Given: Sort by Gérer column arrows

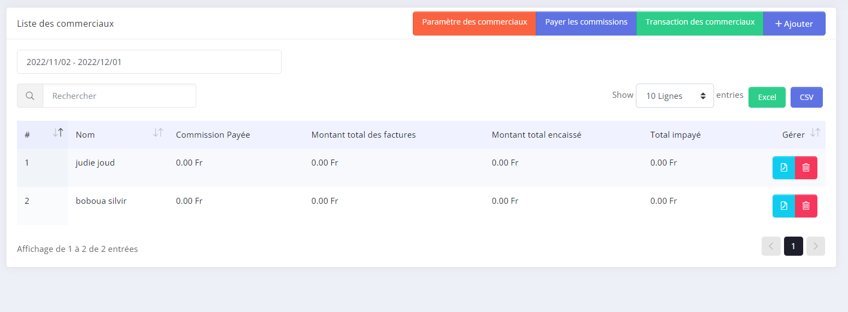Looking at the screenshot, I should [815, 133].
